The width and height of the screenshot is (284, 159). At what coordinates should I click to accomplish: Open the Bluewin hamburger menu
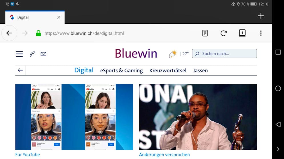pyautogui.click(x=19, y=54)
